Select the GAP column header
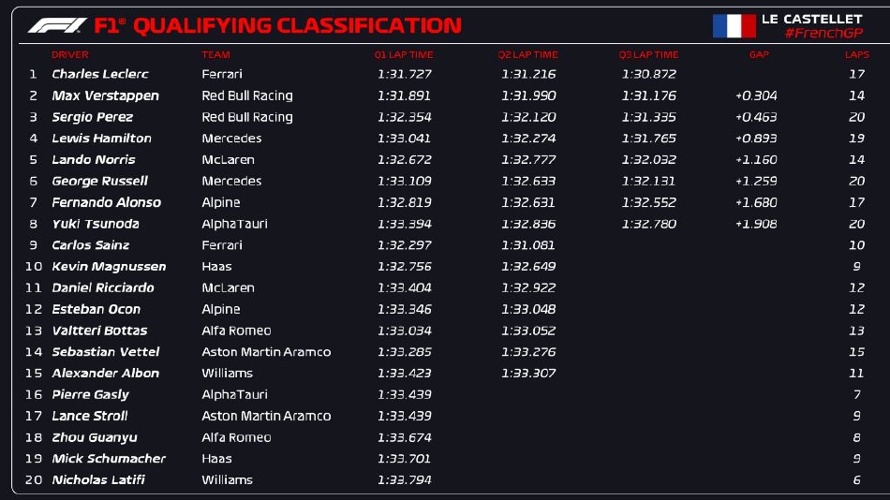 pyautogui.click(x=759, y=55)
